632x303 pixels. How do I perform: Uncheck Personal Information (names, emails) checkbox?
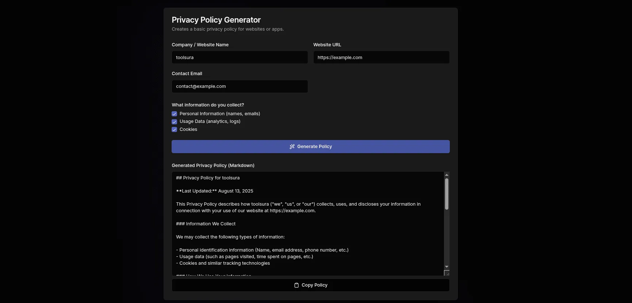(x=174, y=114)
